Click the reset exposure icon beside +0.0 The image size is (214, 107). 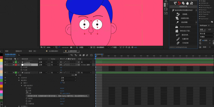(132, 47)
